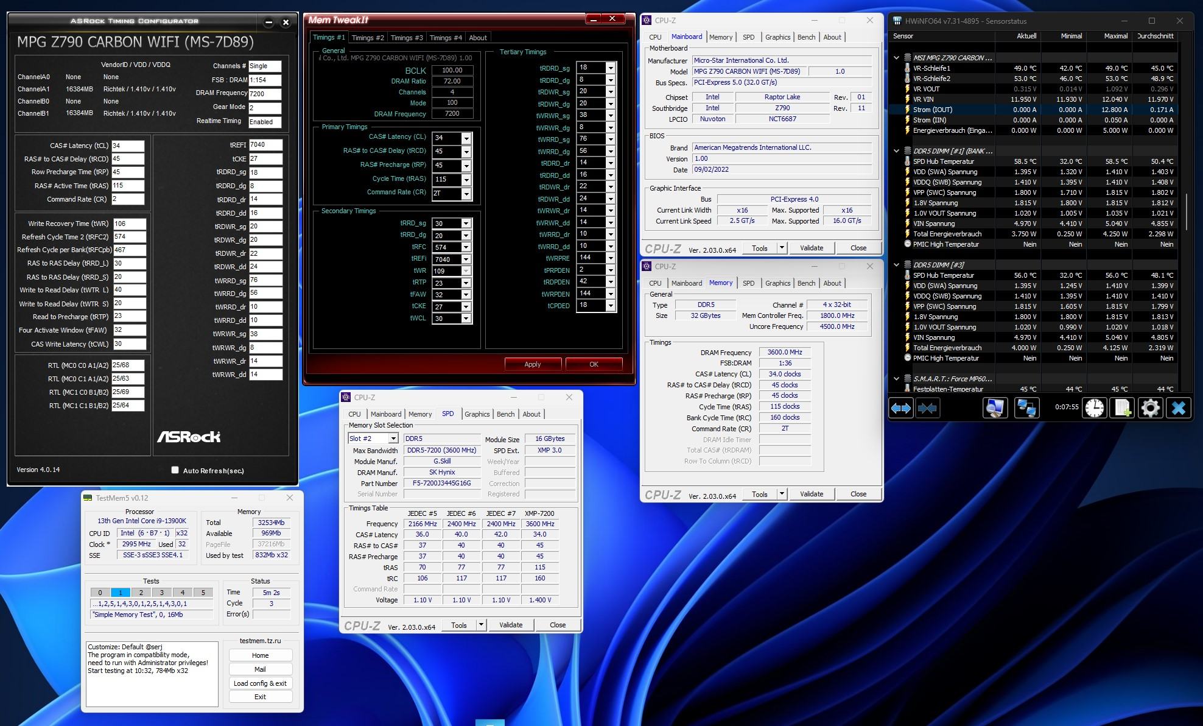Click DRAM Frequency field in ASRock Configurator
1203x726 pixels.
[x=265, y=94]
